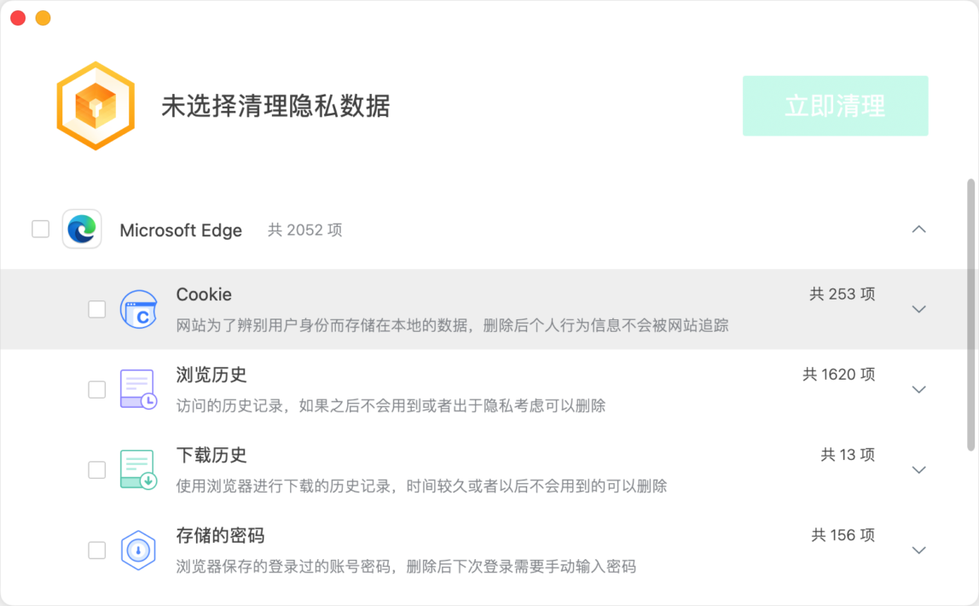
Task: Click the Microsoft Edge browser icon
Action: point(82,230)
